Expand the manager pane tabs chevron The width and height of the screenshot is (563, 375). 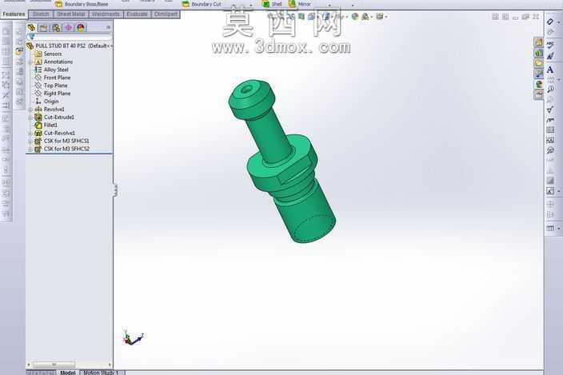coord(109,27)
